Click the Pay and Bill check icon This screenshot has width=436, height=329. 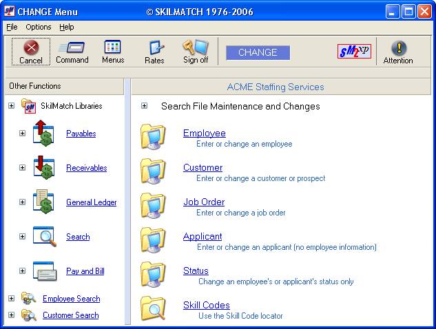point(45,271)
